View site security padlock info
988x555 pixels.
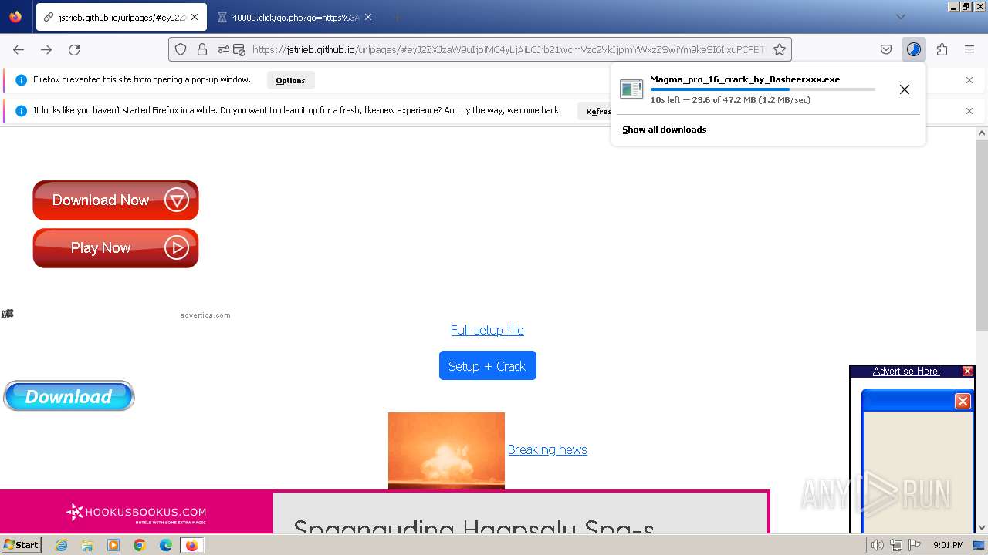(202, 49)
